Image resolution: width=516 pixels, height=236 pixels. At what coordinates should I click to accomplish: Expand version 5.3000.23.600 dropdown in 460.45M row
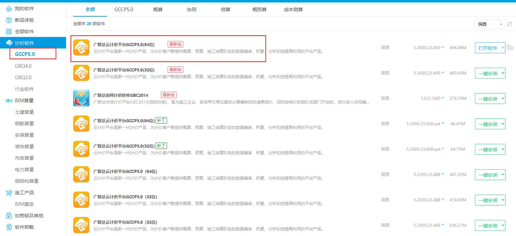[x=443, y=73]
